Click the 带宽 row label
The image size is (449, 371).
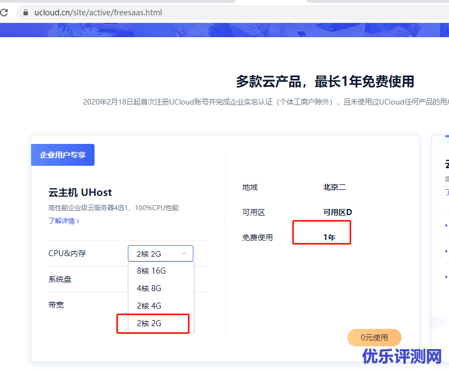coord(56,305)
